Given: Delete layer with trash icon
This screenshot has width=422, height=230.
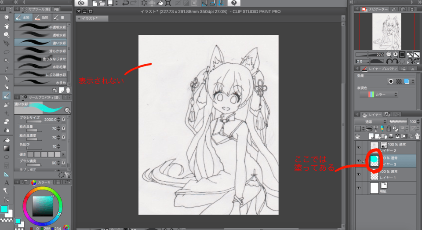Looking at the screenshot, I should coord(417,136).
